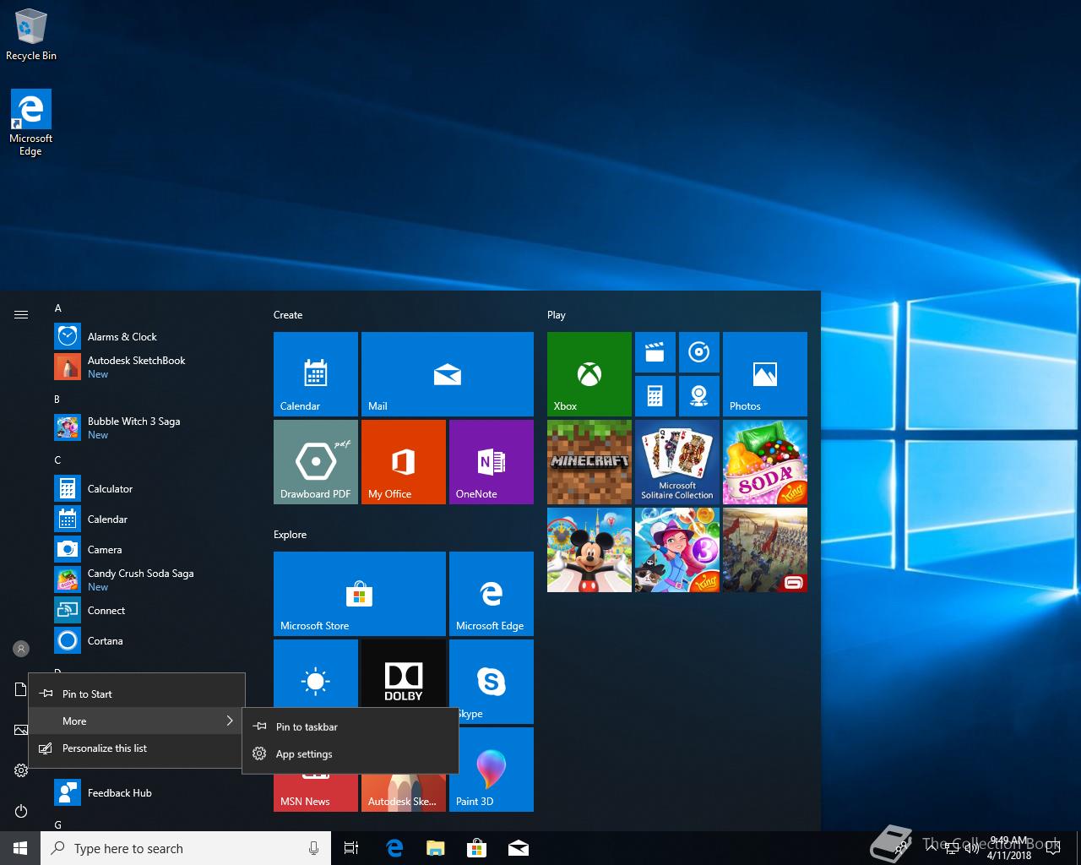Focus the Type here to search box

[x=186, y=848]
